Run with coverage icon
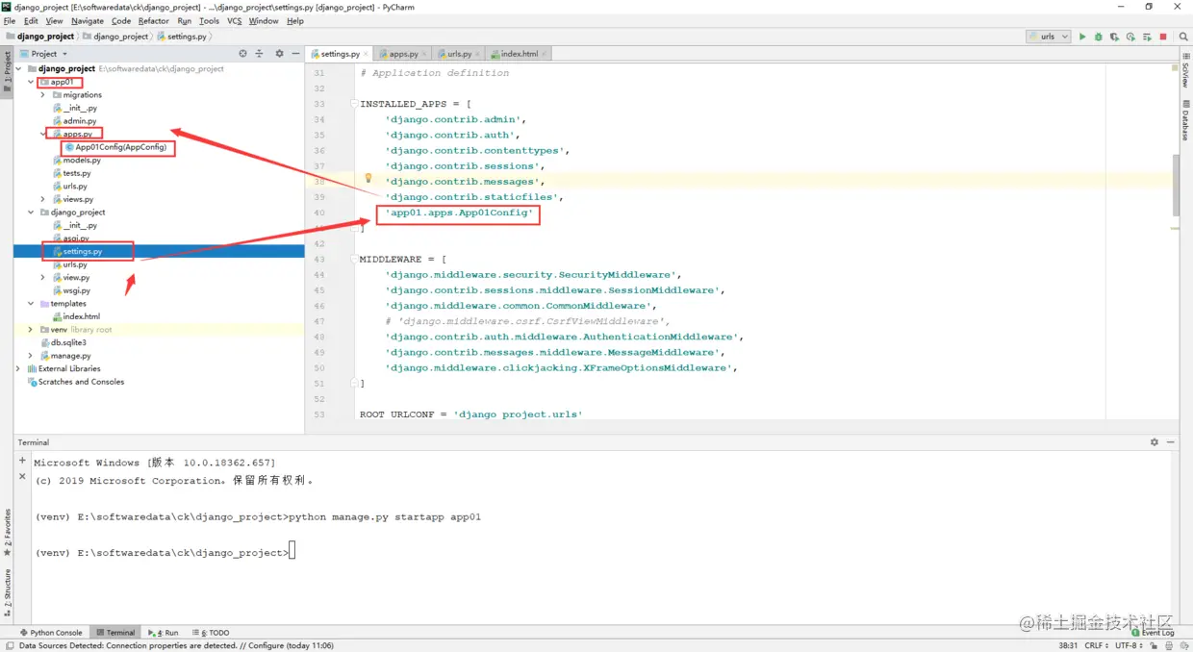This screenshot has height=652, width=1193. (1114, 37)
